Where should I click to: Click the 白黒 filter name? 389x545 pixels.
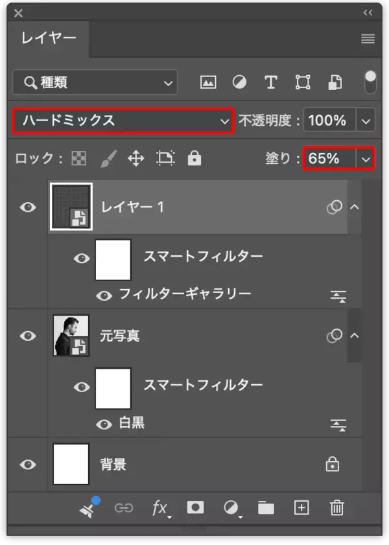click(132, 423)
